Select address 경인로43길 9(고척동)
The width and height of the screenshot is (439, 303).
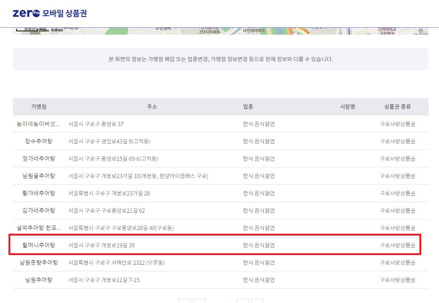[109, 141]
